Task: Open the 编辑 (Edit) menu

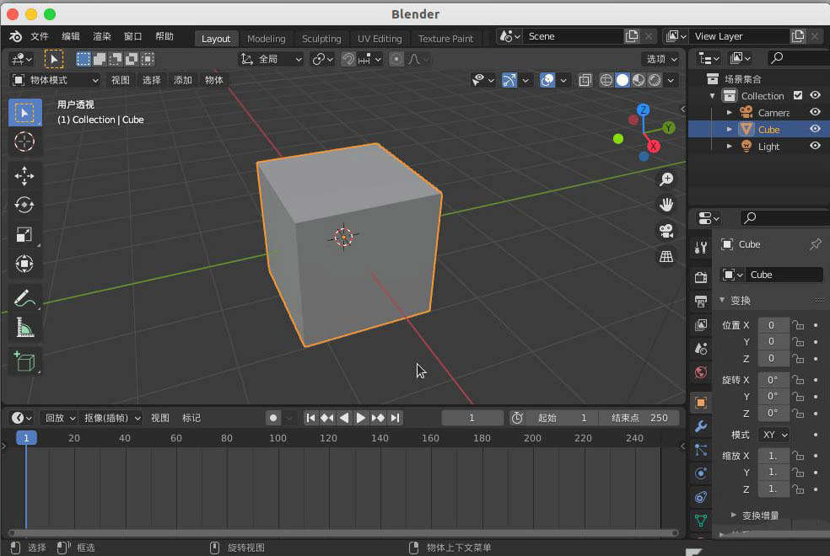Action: point(71,36)
